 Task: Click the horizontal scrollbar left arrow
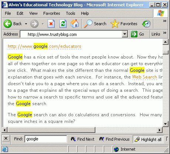(4, 130)
